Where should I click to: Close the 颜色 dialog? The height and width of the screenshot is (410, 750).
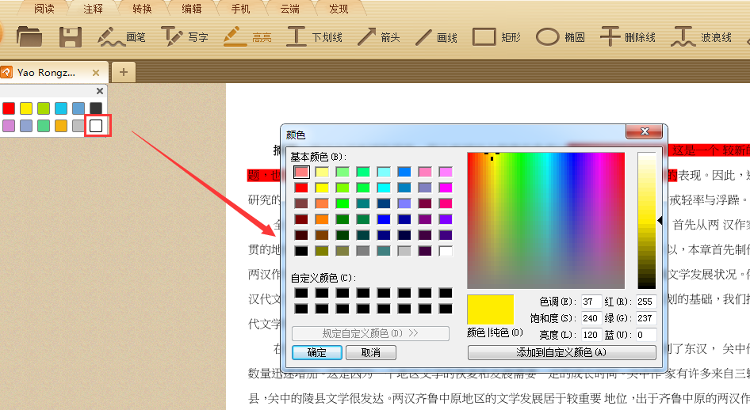[x=645, y=131]
